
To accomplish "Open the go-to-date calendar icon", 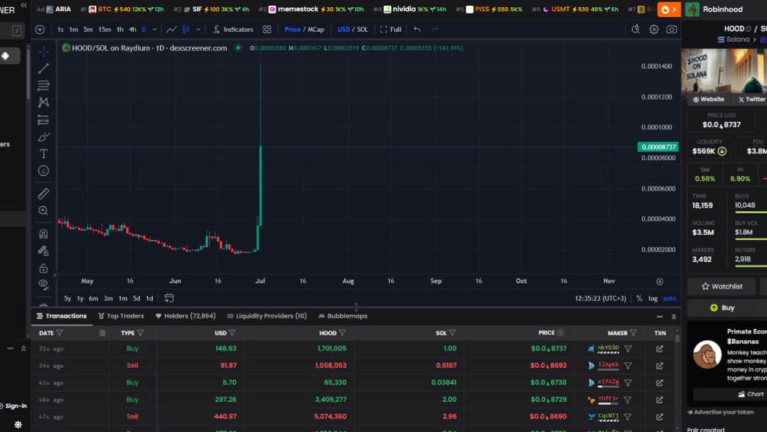I will [x=169, y=298].
